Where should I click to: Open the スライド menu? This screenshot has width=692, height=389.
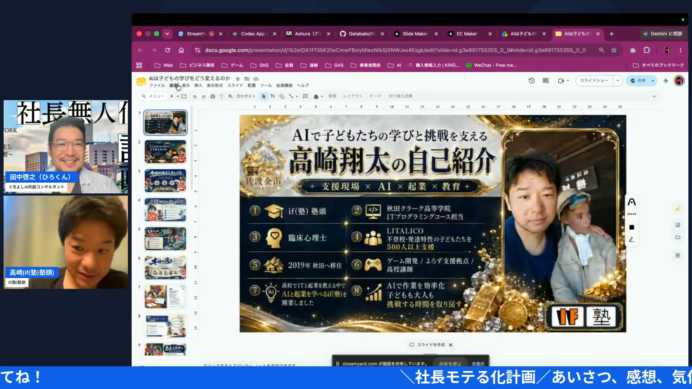(235, 85)
